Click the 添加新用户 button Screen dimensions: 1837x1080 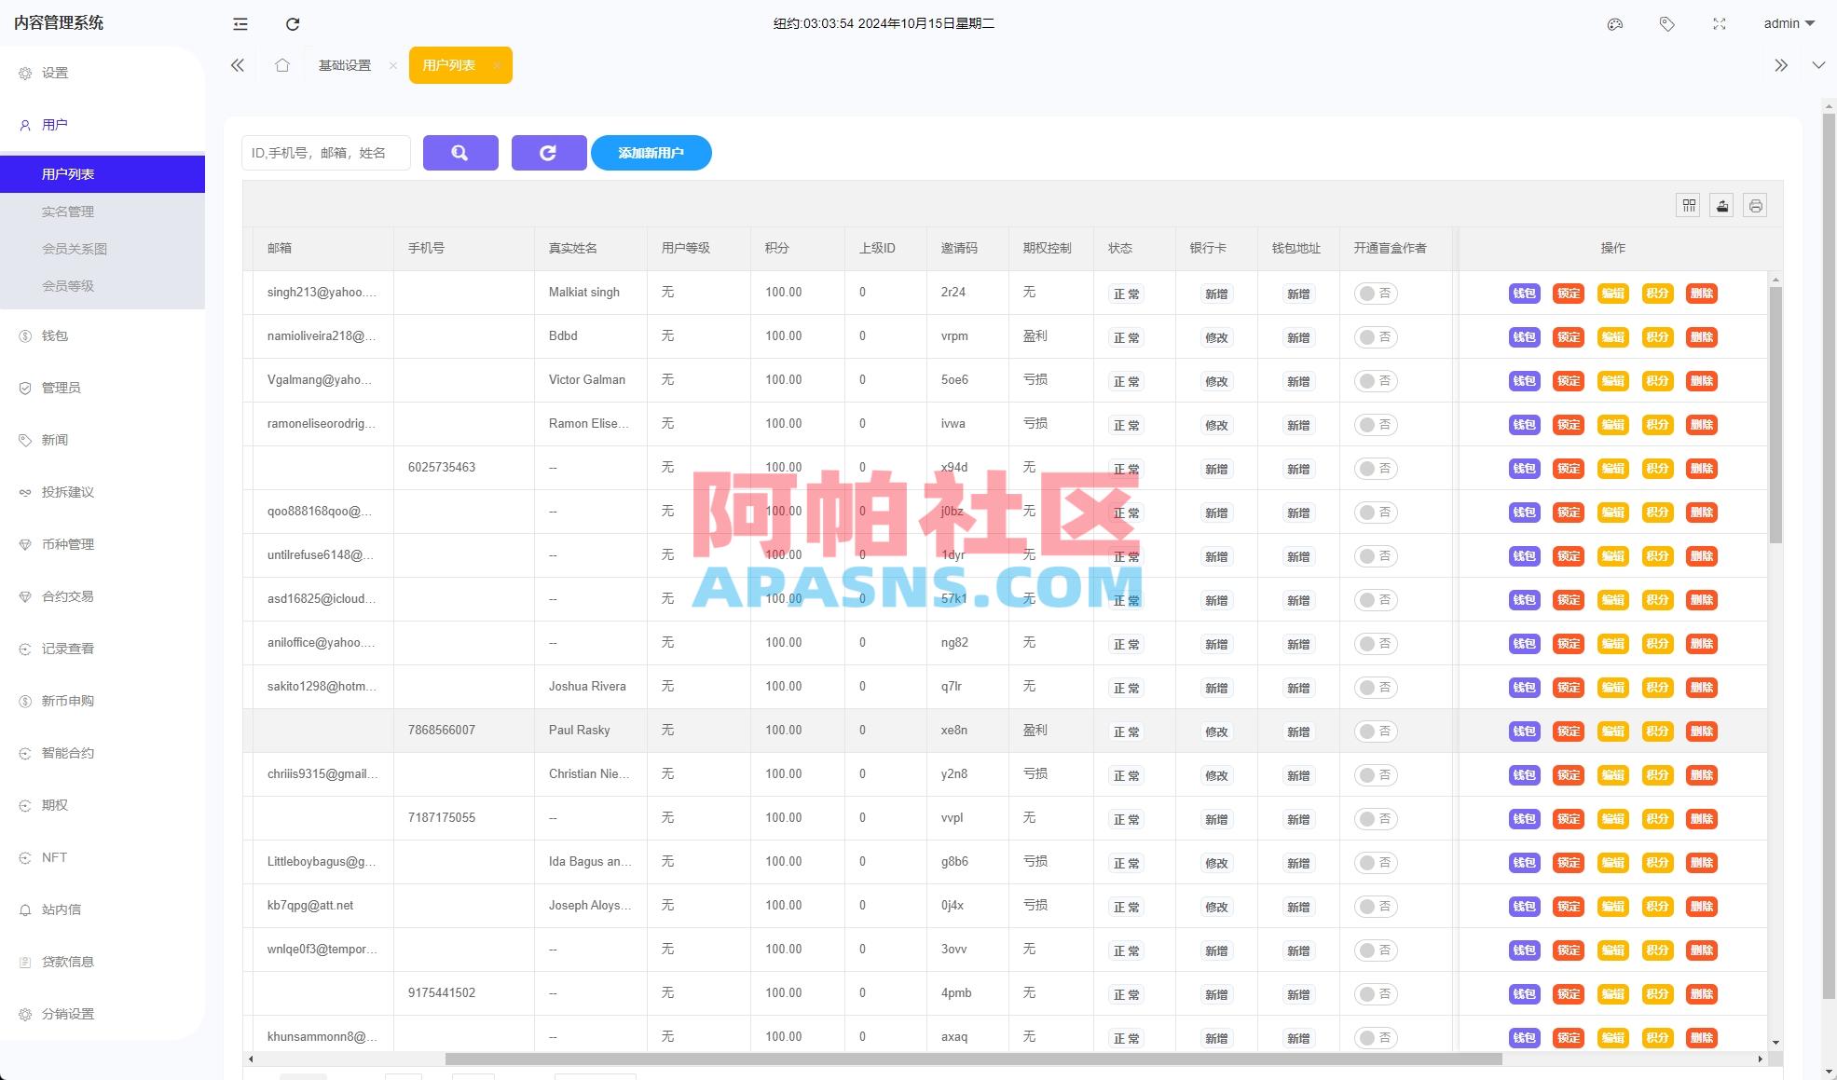(651, 152)
